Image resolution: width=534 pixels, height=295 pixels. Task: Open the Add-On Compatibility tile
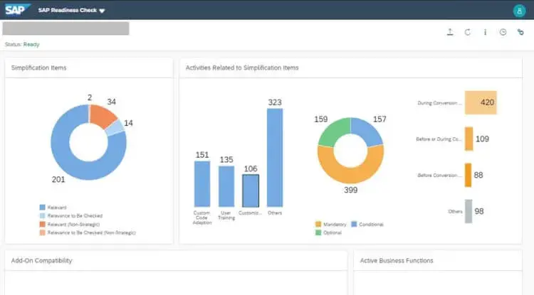pos(41,261)
